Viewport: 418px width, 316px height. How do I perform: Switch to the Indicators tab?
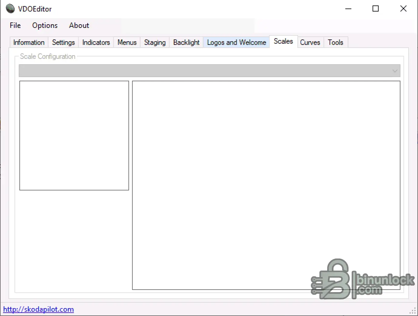point(96,42)
